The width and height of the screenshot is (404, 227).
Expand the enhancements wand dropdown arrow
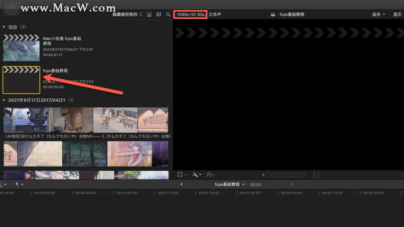tap(200, 175)
